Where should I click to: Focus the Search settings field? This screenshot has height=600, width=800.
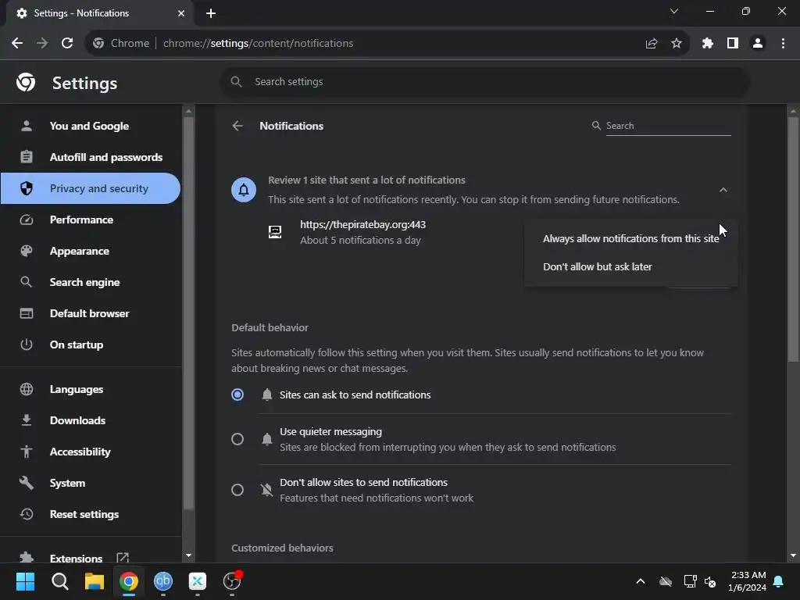tap(484, 81)
